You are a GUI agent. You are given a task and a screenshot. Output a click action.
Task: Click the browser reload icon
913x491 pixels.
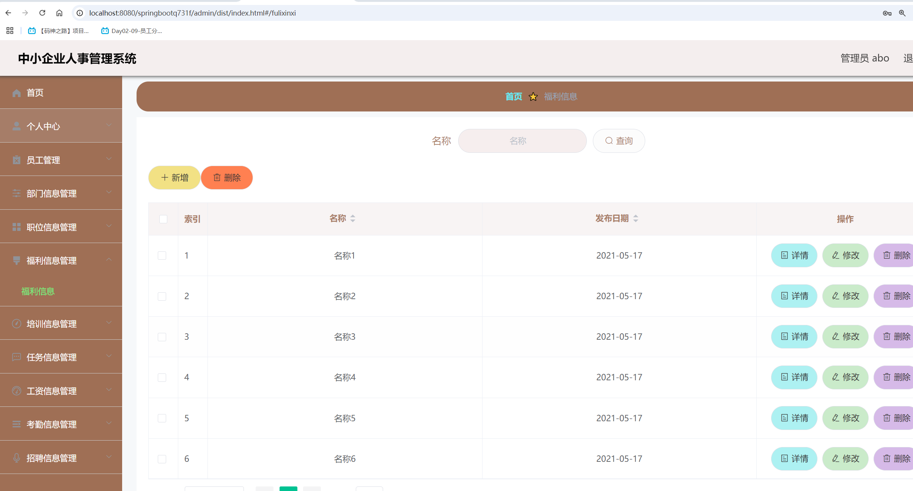tap(42, 13)
